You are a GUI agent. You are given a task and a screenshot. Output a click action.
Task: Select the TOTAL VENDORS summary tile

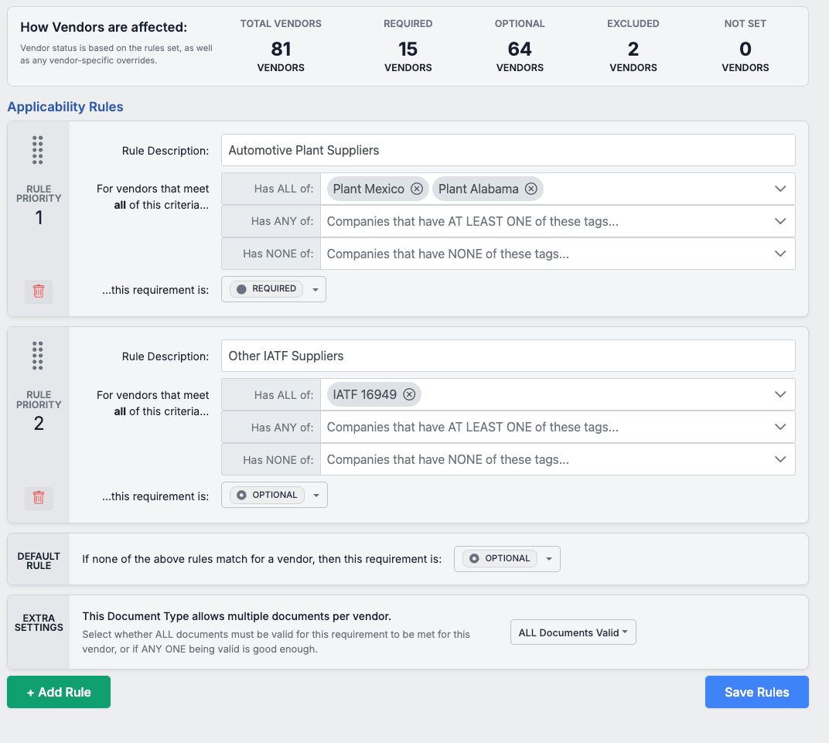click(x=281, y=46)
